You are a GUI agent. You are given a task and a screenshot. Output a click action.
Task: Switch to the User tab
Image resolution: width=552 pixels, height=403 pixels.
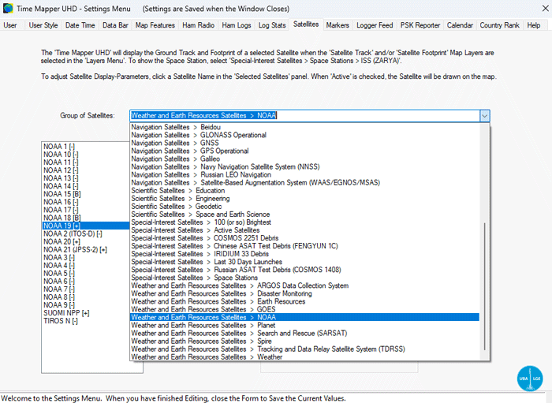[x=10, y=25]
